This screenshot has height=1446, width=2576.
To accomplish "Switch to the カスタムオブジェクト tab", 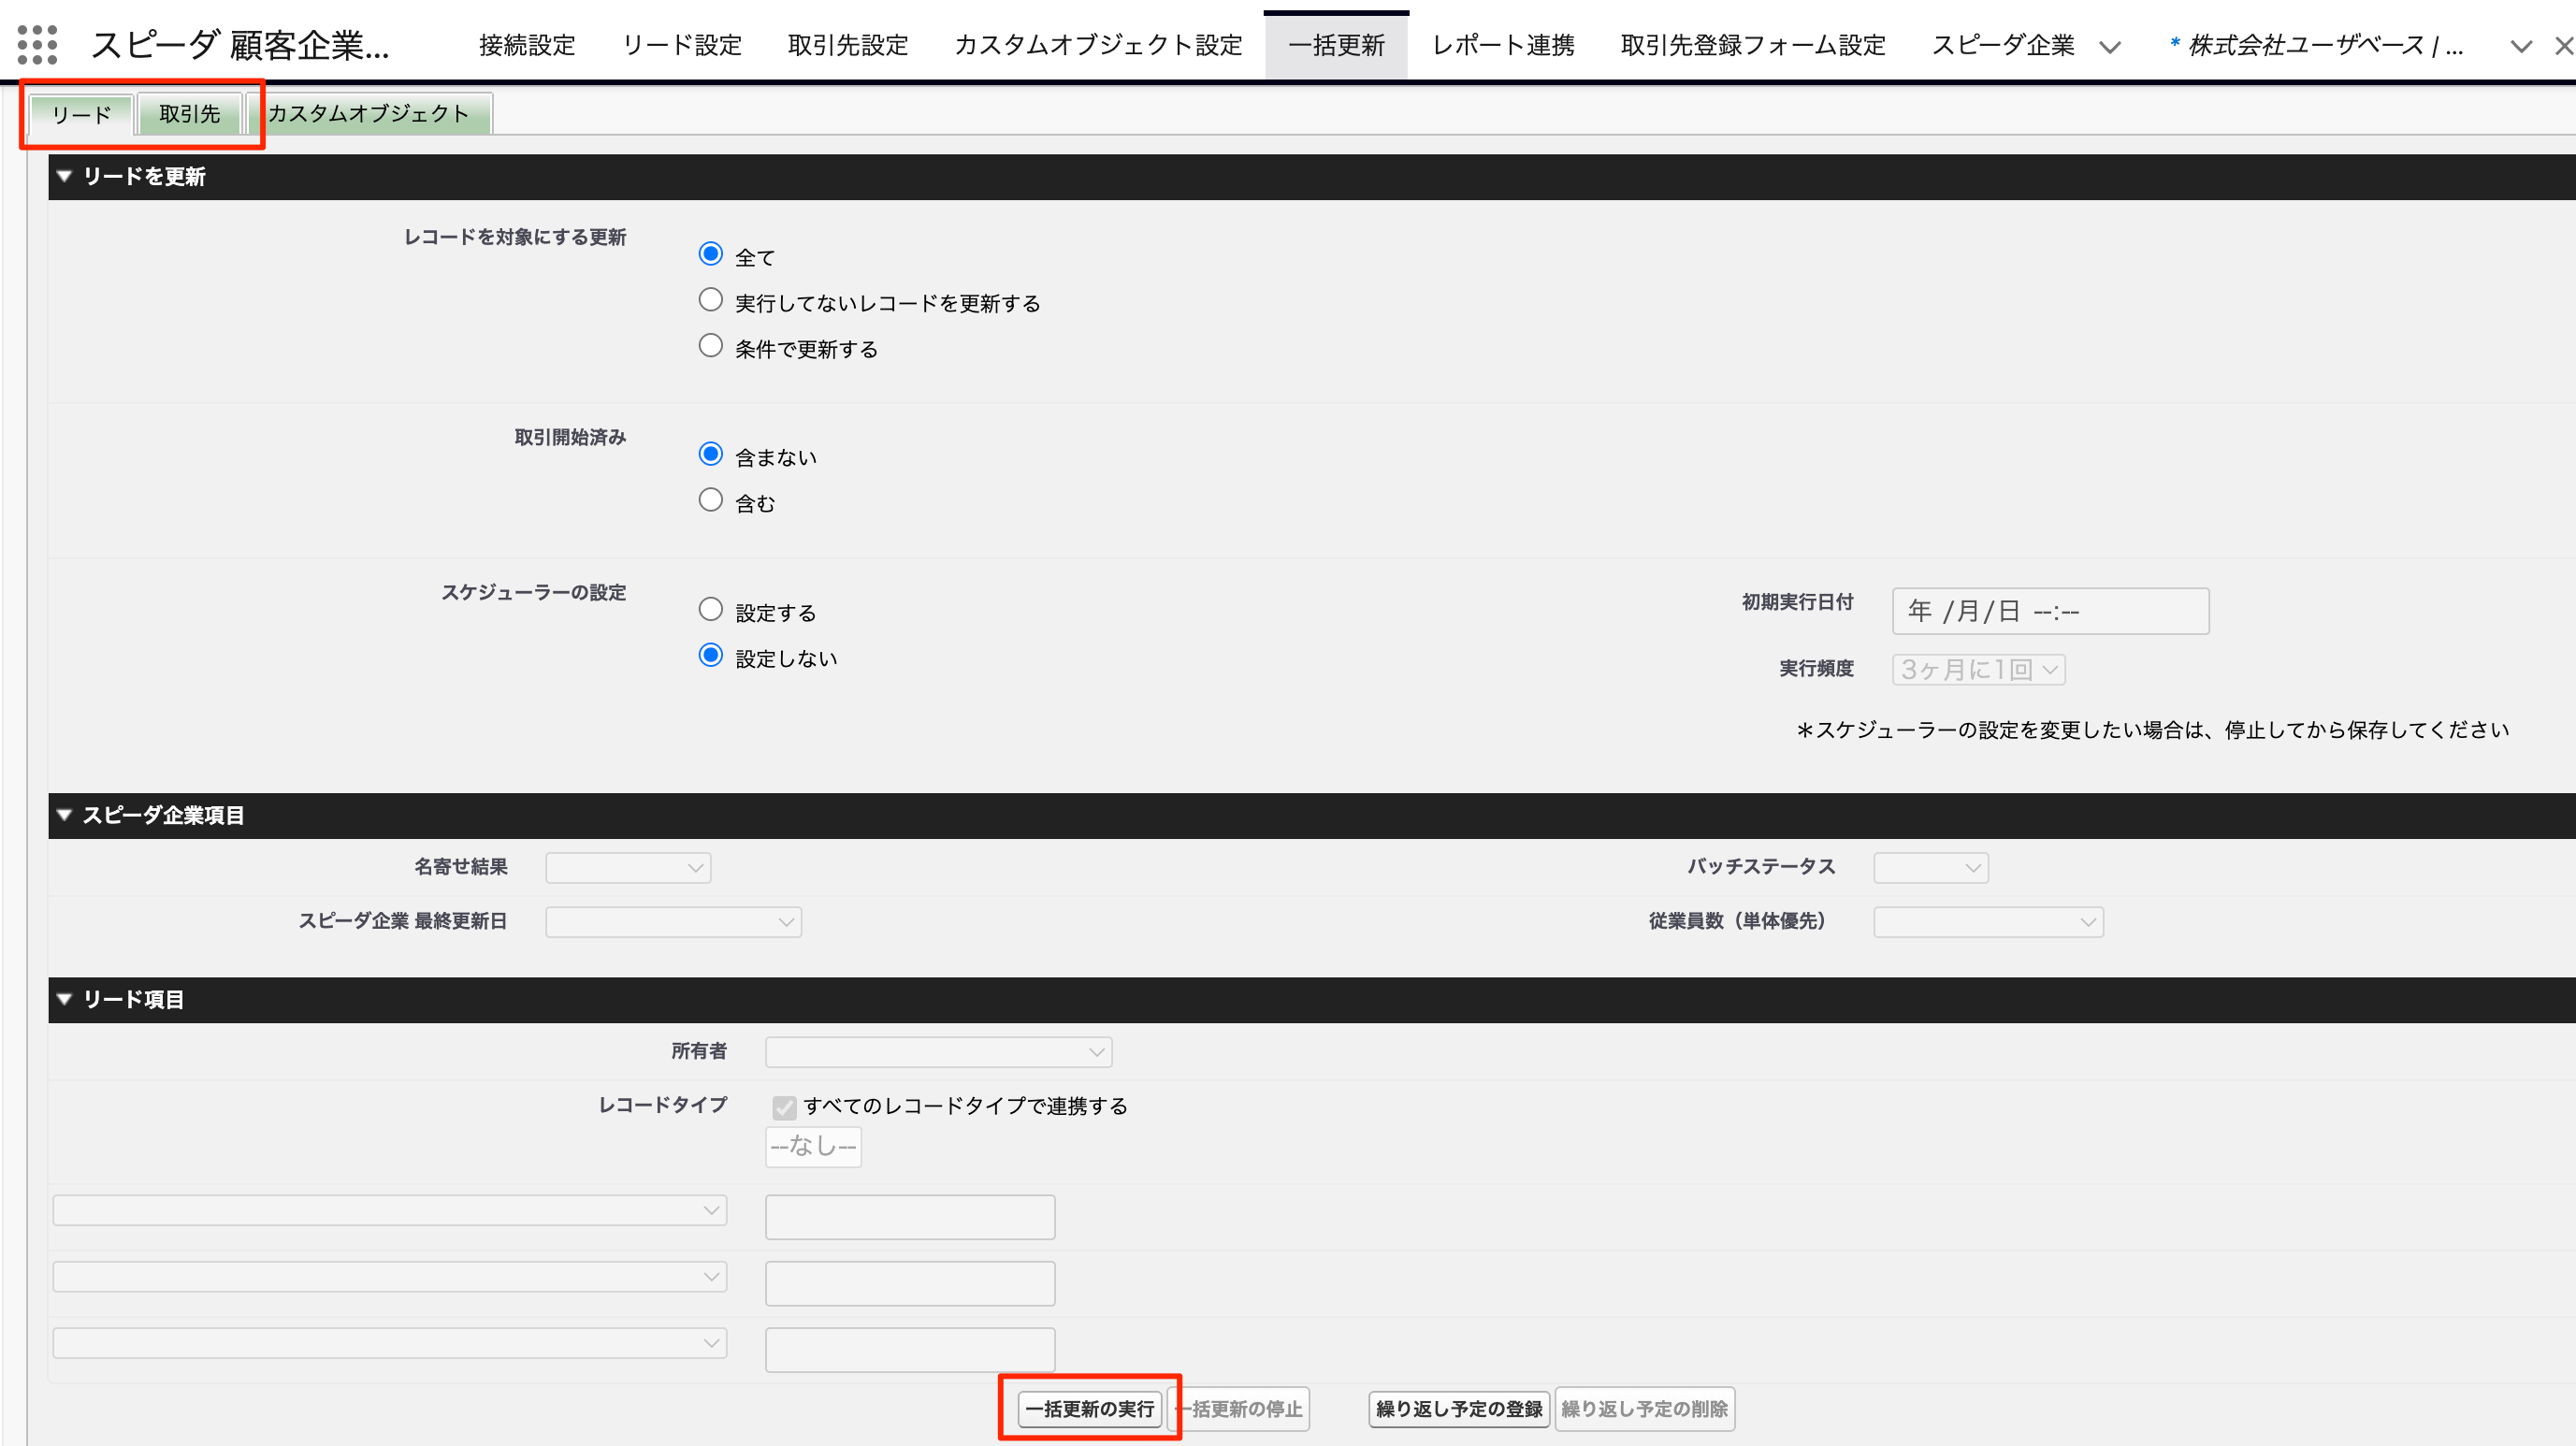I will pos(369,113).
